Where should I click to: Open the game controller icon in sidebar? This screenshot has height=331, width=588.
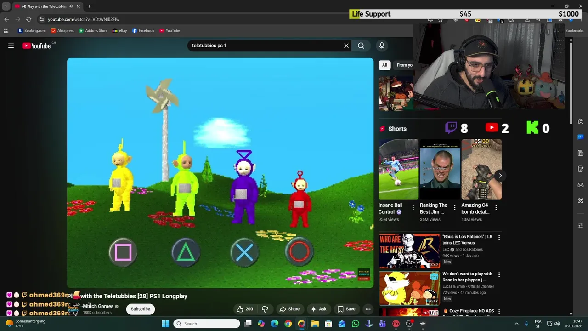[581, 185]
